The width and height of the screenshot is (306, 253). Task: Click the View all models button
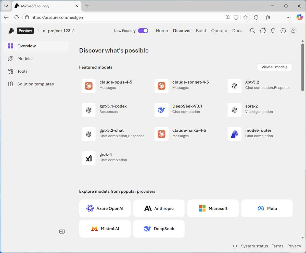tap(274, 67)
